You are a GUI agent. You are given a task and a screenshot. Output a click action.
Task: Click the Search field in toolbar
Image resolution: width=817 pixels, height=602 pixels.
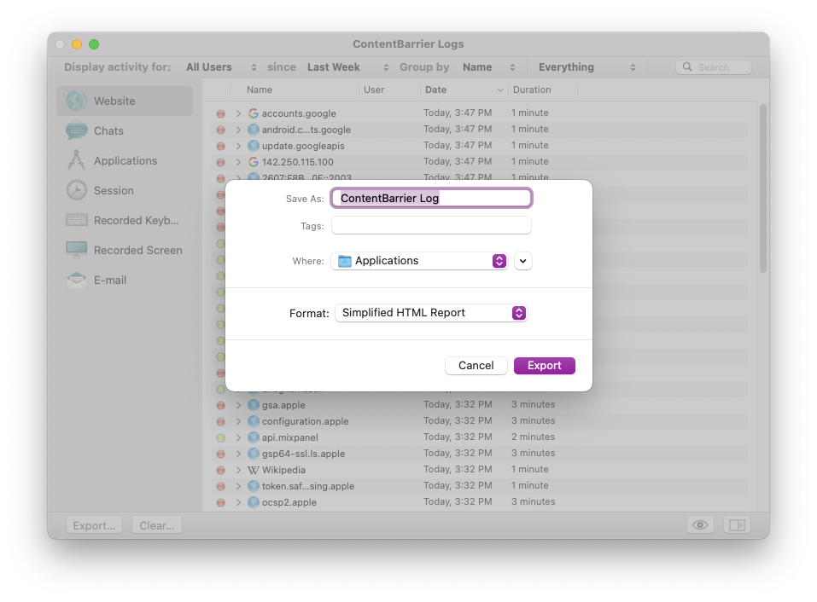pyautogui.click(x=714, y=67)
